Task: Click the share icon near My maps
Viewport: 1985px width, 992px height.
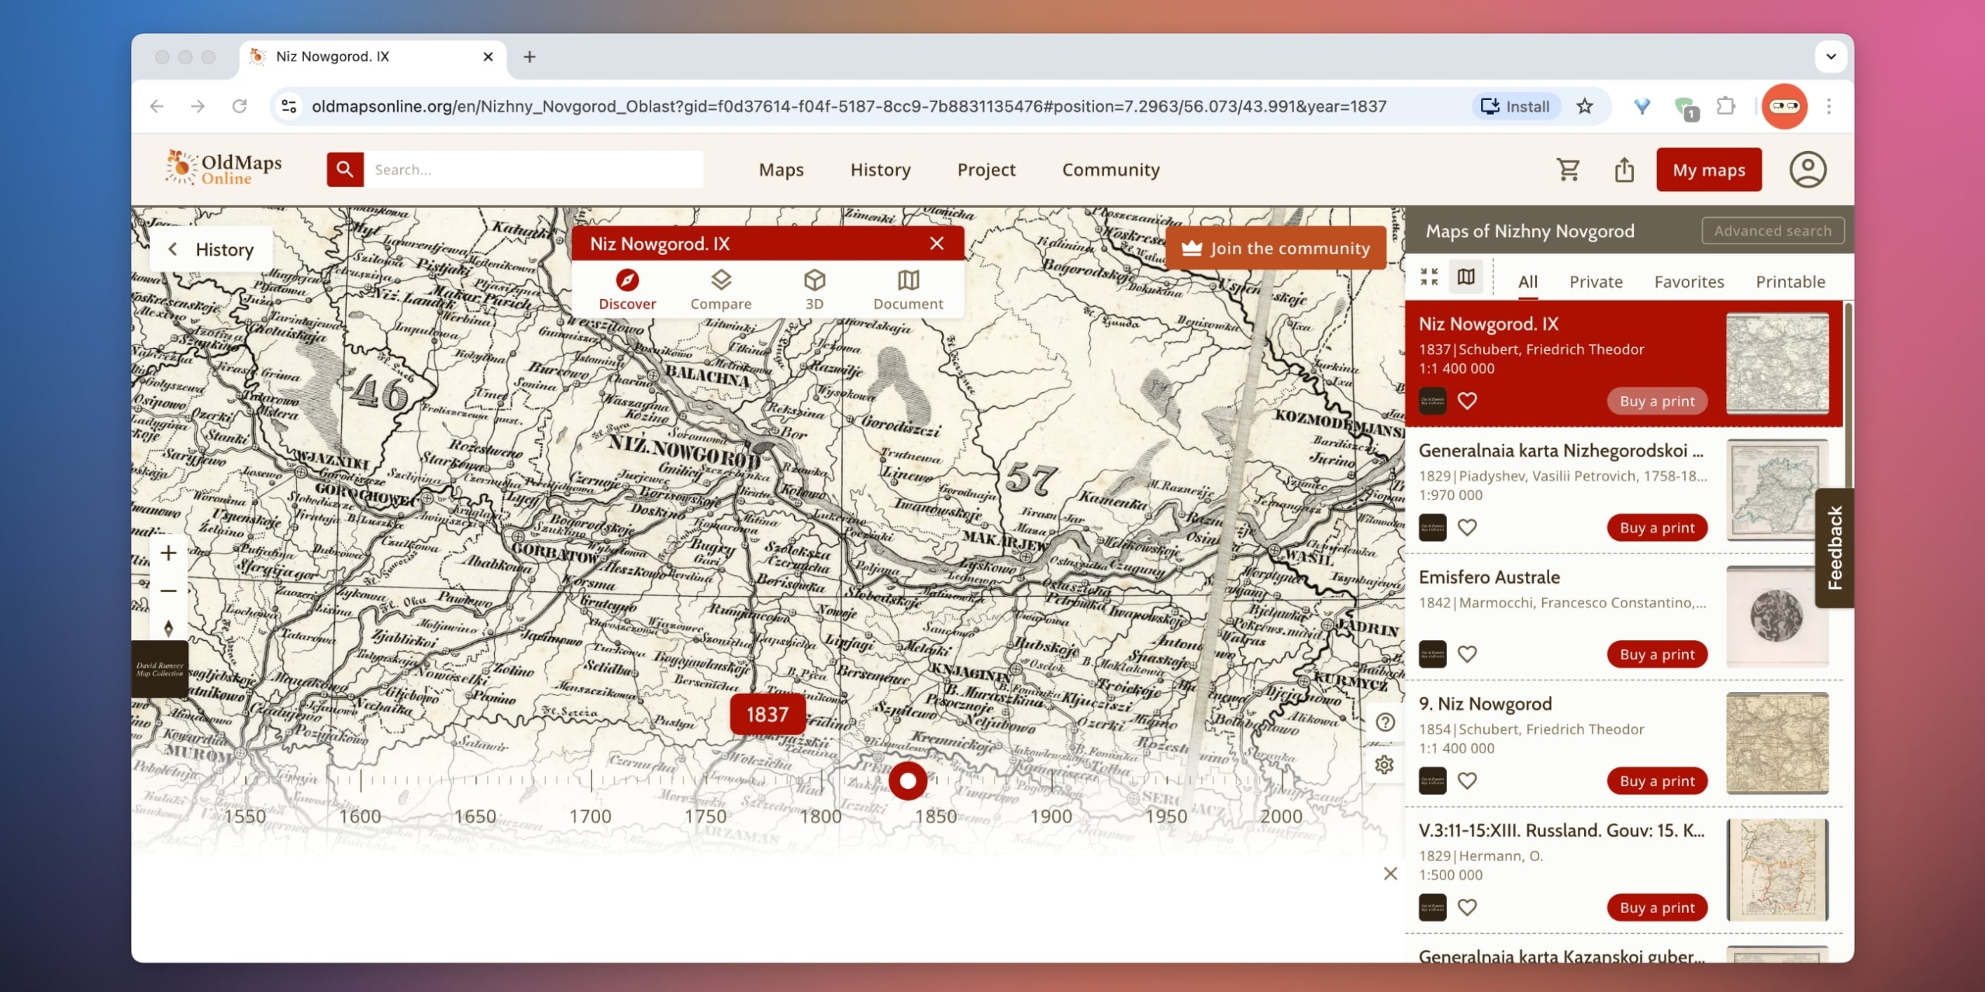Action: tap(1624, 169)
